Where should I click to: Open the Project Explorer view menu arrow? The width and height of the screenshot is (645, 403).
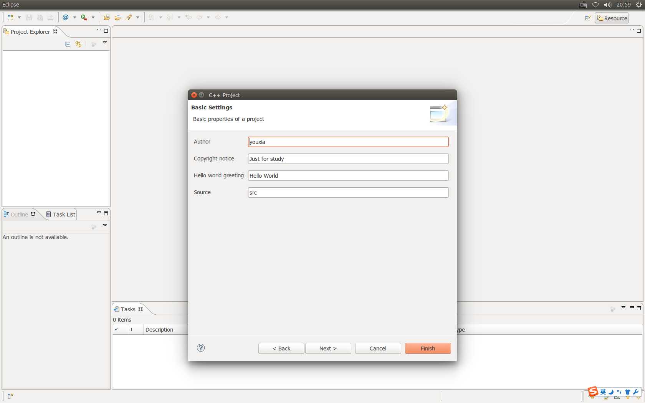(x=104, y=43)
